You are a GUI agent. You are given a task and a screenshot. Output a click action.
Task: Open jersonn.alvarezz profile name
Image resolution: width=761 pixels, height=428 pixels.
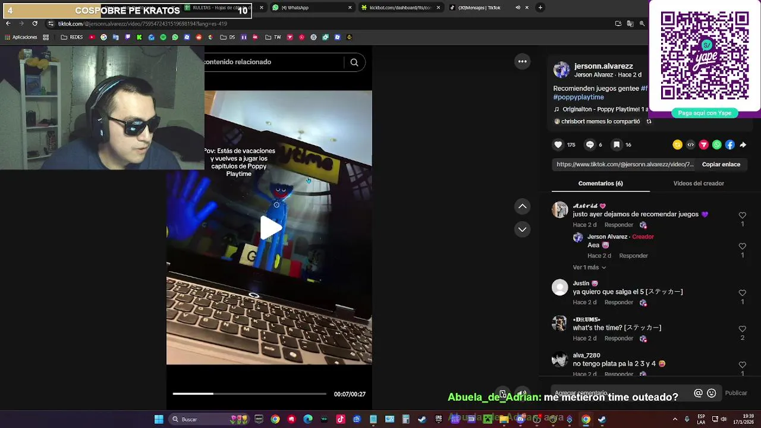[x=603, y=66]
